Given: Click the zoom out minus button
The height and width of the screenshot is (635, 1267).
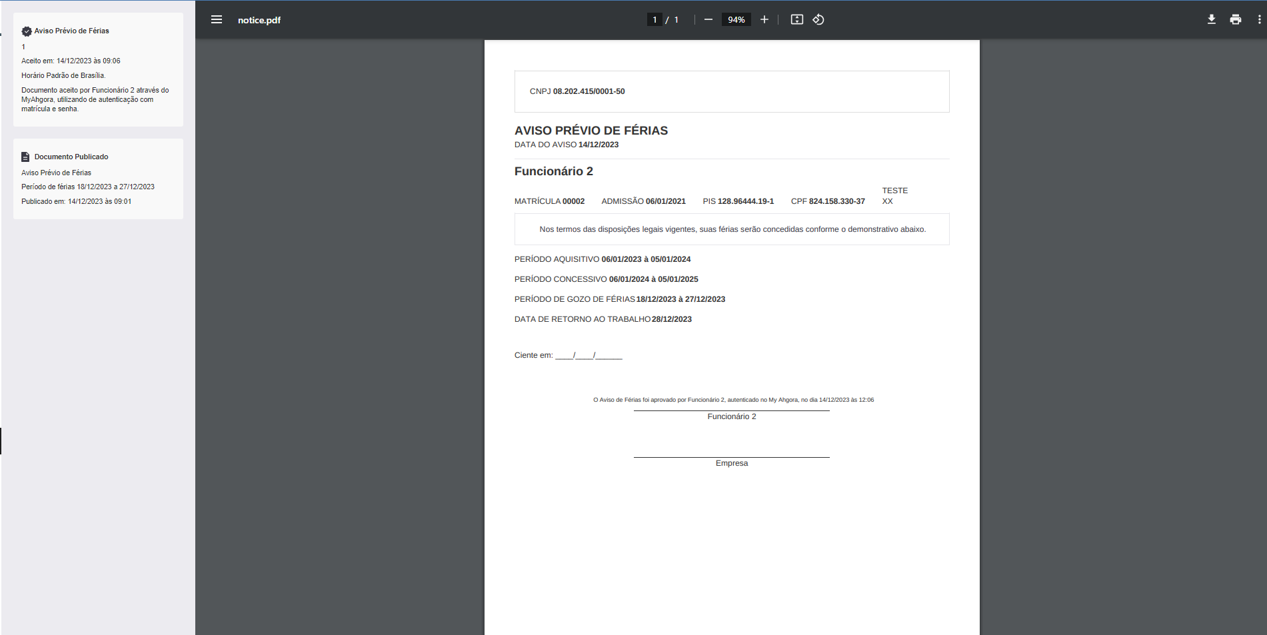Looking at the screenshot, I should 708,19.
